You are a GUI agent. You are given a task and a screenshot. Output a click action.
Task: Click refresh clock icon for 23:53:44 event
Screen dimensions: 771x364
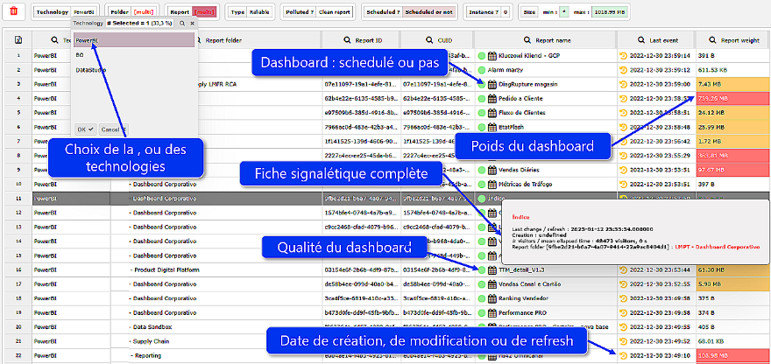pyautogui.click(x=624, y=270)
